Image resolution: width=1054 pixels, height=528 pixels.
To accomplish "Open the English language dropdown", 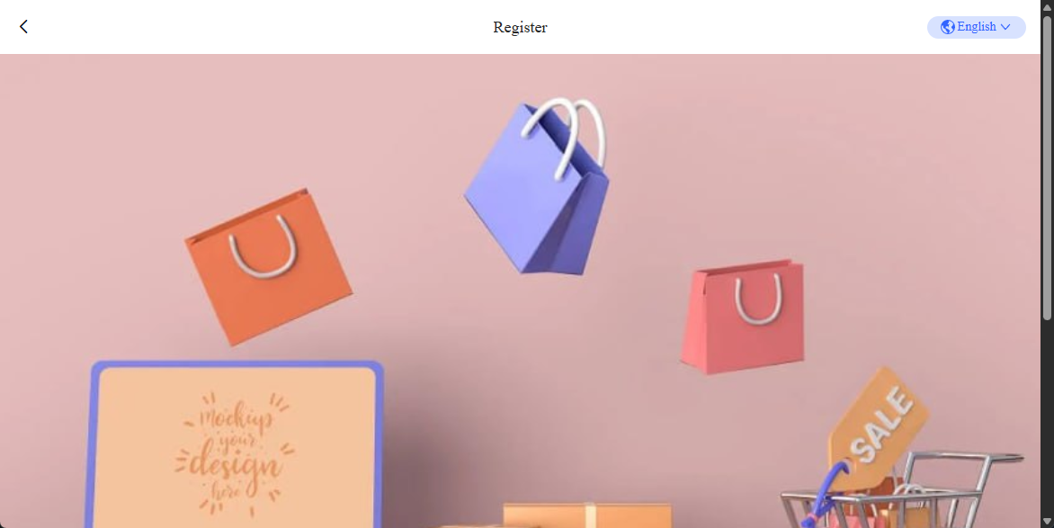I will click(976, 27).
